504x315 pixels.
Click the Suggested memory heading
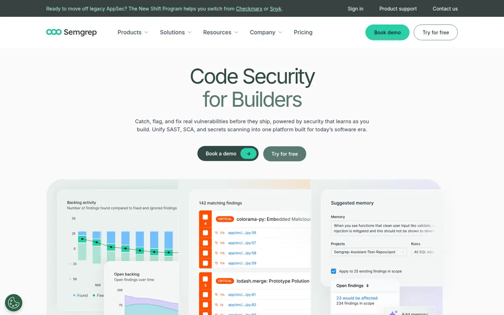352,203
